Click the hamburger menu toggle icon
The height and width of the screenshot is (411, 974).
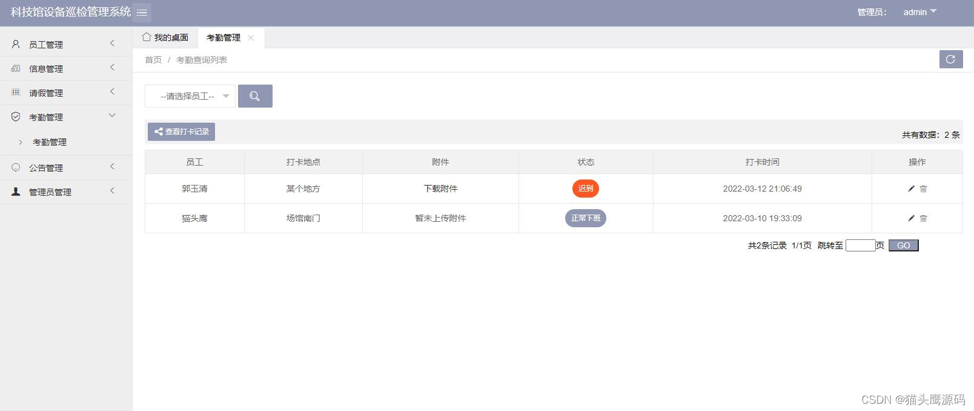pyautogui.click(x=142, y=12)
